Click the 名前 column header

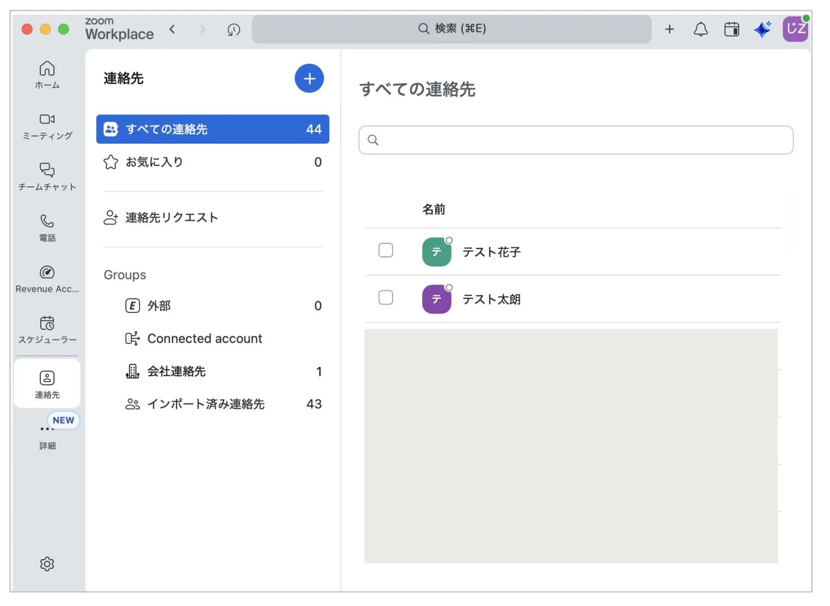pos(434,210)
